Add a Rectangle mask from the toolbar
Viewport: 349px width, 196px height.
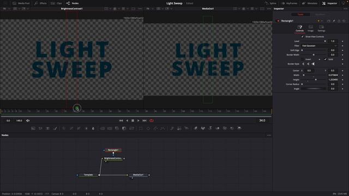coord(141,128)
